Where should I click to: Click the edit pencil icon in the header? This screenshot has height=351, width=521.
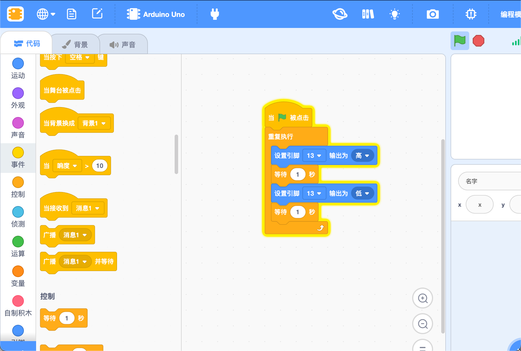(97, 14)
